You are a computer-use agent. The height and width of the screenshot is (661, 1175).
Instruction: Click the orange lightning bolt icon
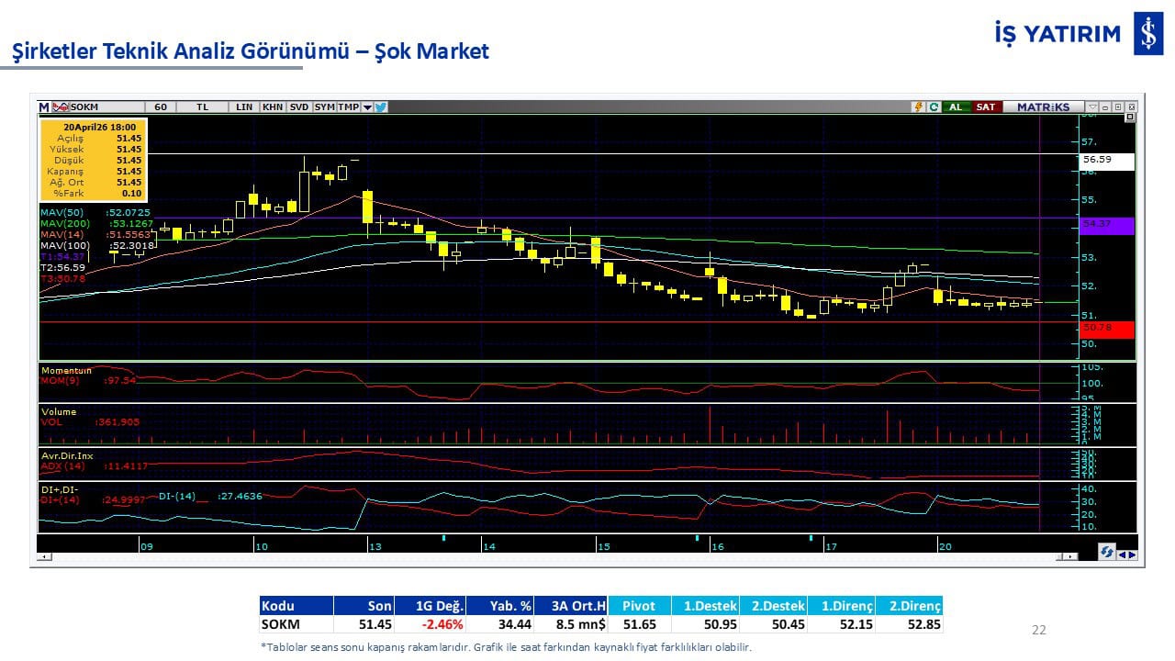coord(918,106)
